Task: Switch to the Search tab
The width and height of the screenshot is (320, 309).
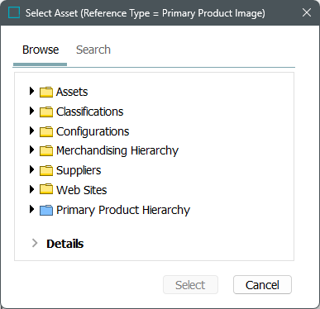Action: [93, 50]
